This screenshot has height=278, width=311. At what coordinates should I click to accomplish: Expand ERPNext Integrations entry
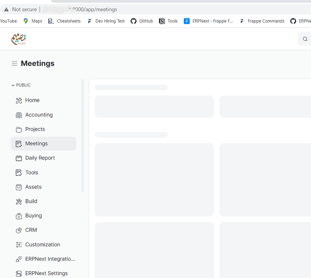tap(46, 259)
